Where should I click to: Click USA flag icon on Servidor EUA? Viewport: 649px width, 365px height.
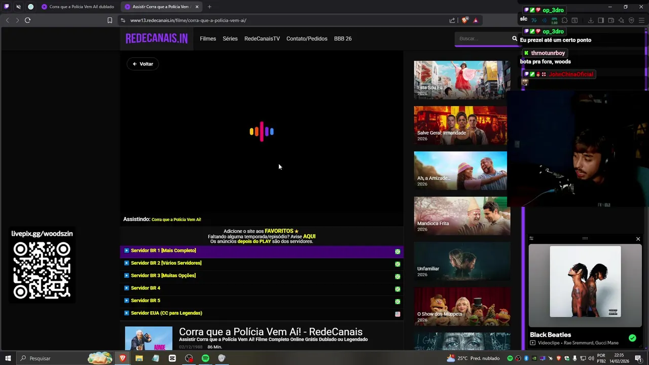398,314
